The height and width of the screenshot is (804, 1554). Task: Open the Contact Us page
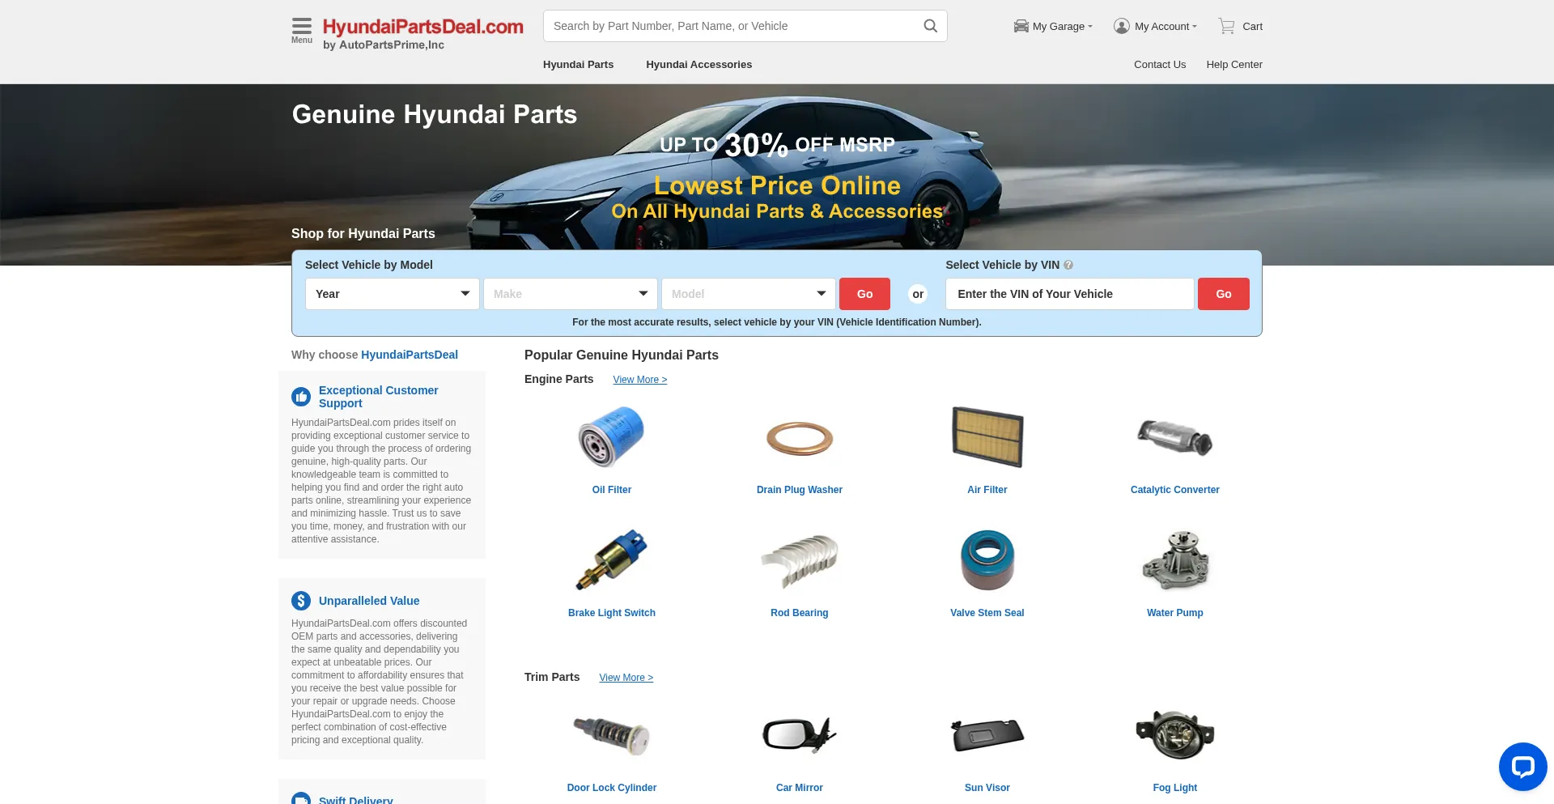point(1160,64)
